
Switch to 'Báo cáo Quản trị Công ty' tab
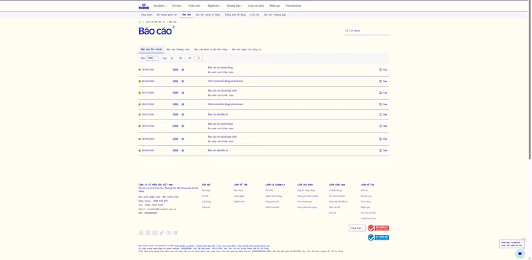[x=246, y=49]
